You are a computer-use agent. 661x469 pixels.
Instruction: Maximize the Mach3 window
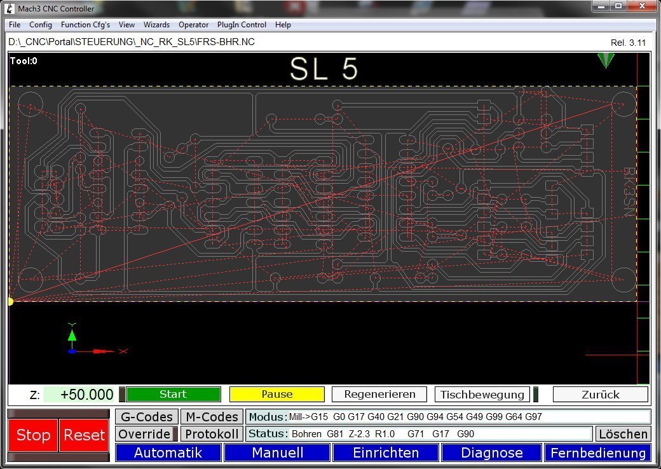click(618, 6)
